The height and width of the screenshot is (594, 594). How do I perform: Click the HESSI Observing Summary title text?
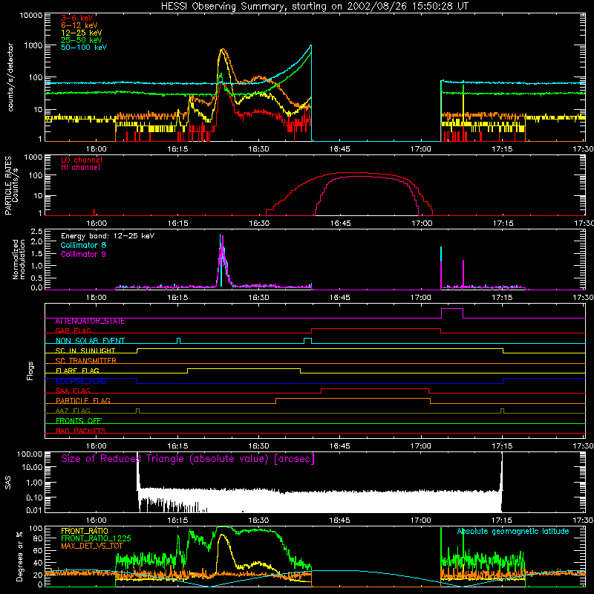pos(314,6)
